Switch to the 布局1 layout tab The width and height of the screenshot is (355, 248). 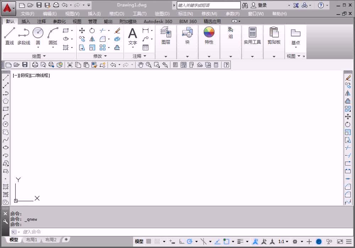coord(32,239)
